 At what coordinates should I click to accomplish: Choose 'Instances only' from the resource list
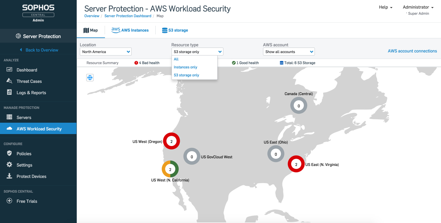[x=185, y=67]
